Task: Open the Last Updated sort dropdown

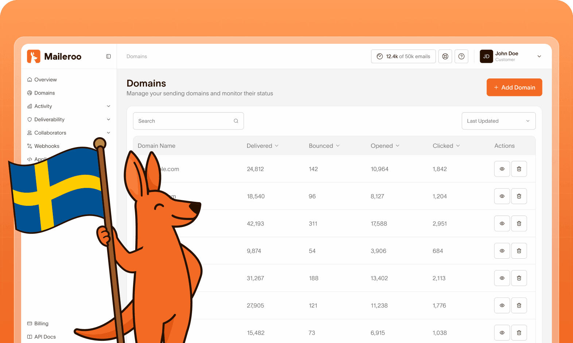Action: click(499, 121)
